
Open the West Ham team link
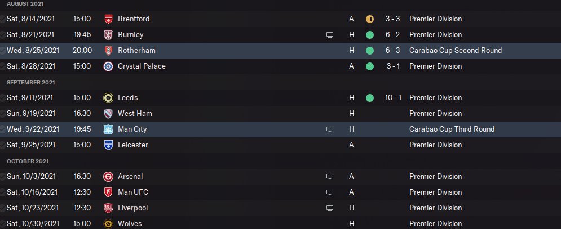click(135, 114)
